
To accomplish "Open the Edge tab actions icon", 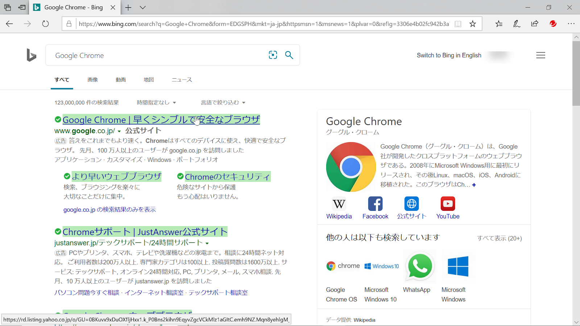I will (7, 7).
